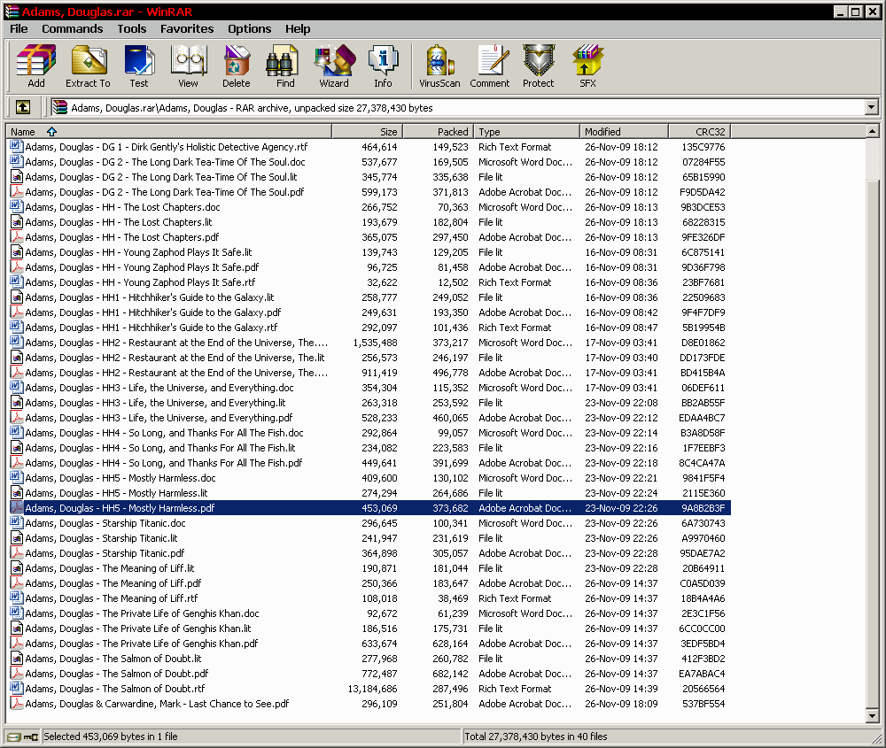Open the File menu
Viewport: 886px width, 748px height.
19,29
